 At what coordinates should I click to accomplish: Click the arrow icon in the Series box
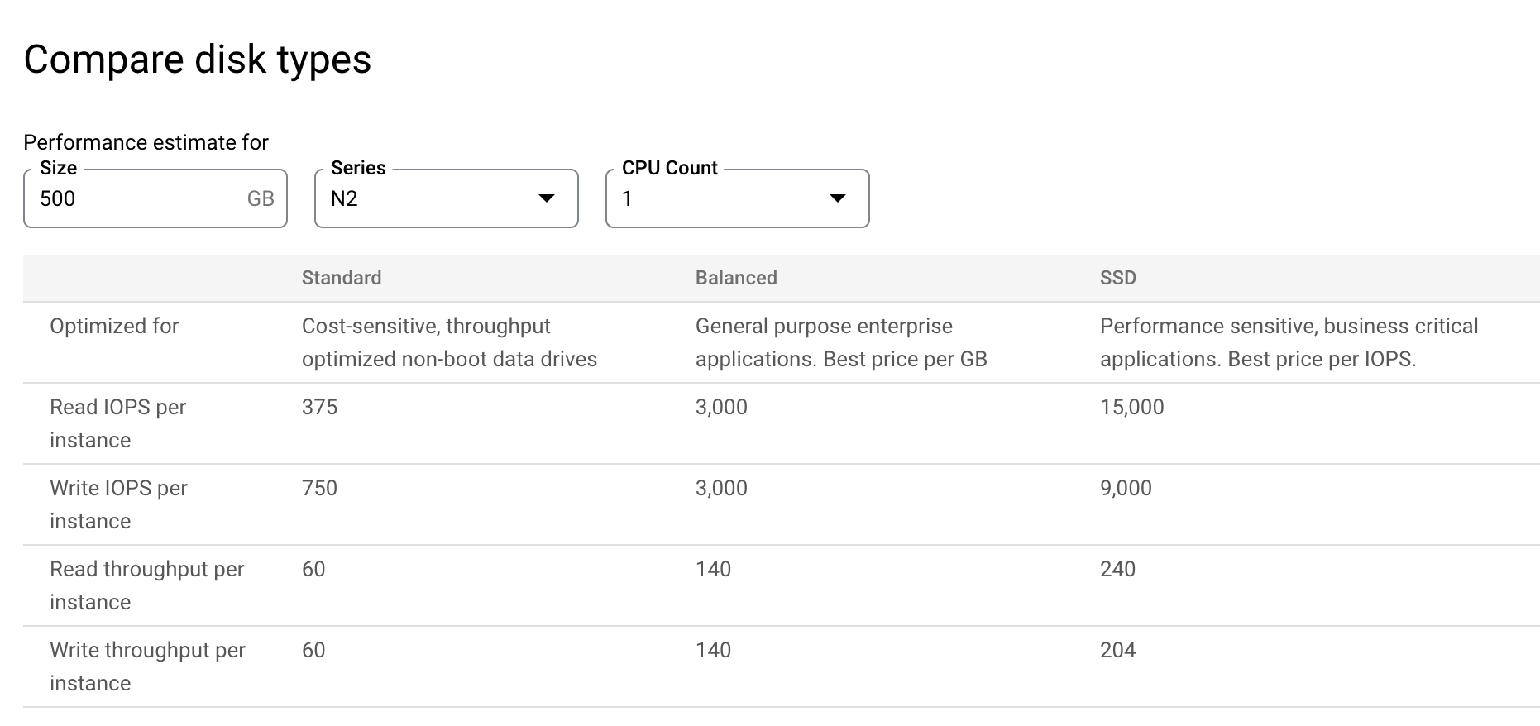point(547,199)
